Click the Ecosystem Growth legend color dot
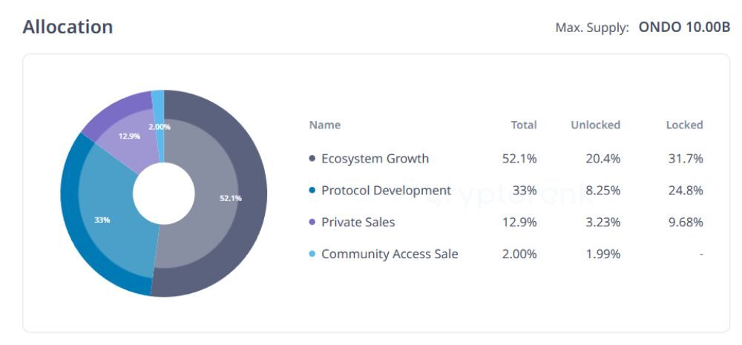This screenshot has width=742, height=345. point(312,159)
